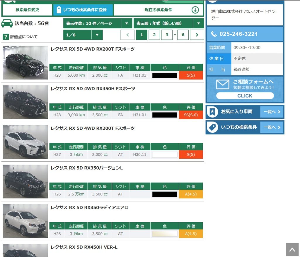300x257 pixels.
Task: Click the 検索条件変更 button
Action: tap(27, 10)
